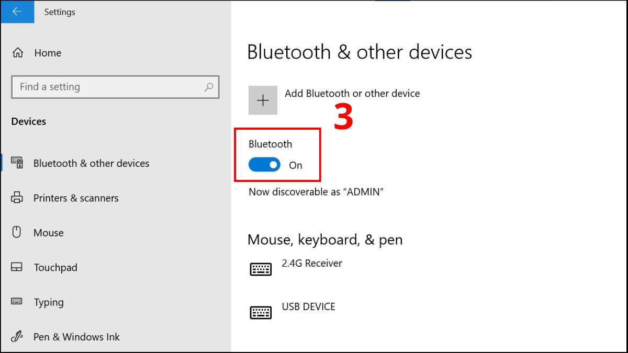Open the Bluetooth & other devices page

92,163
